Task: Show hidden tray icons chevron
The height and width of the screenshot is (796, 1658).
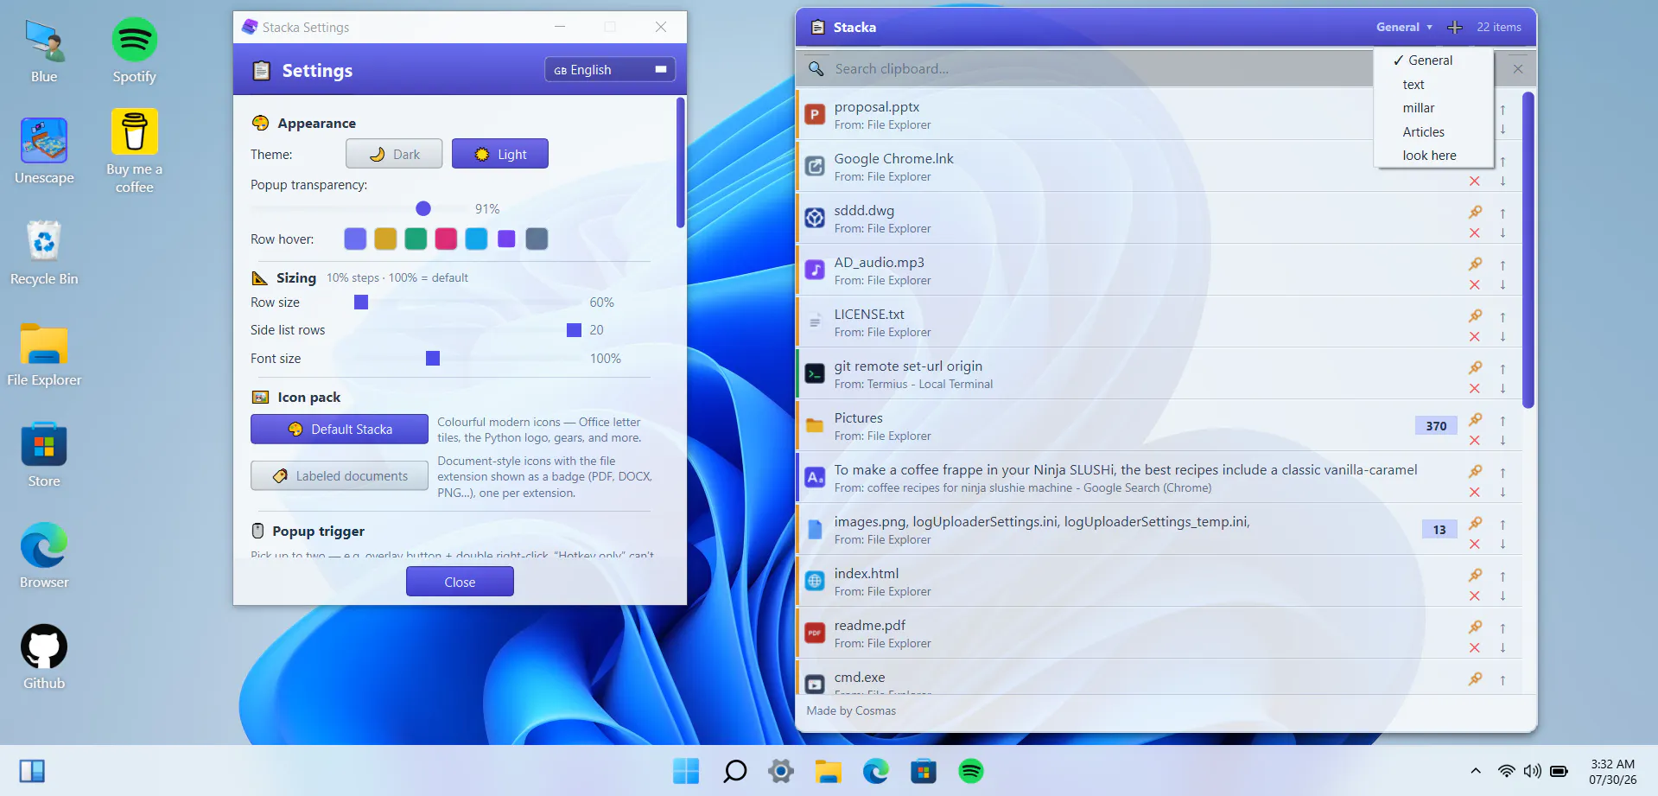Action: pos(1476,771)
